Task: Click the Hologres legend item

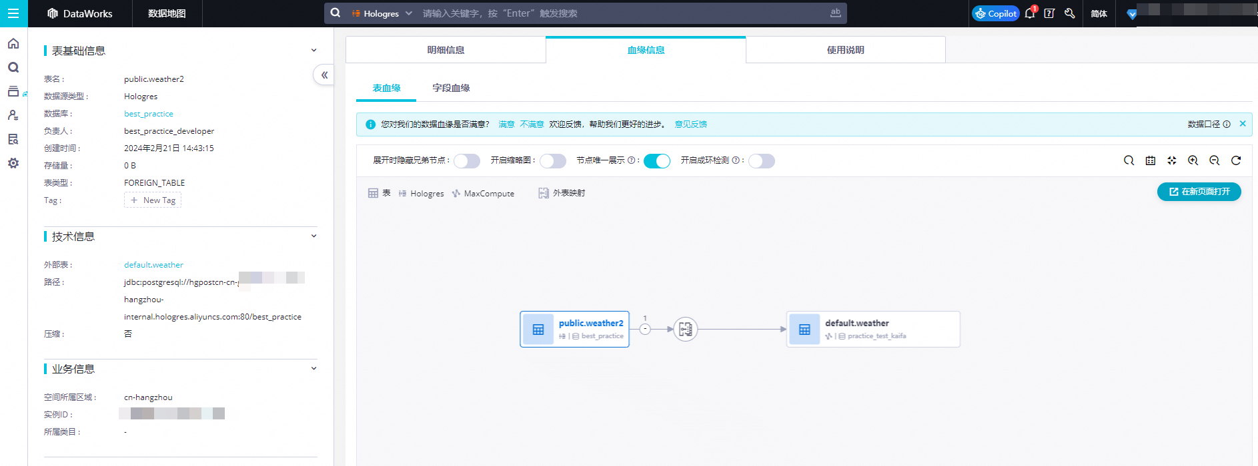Action: coord(421,194)
